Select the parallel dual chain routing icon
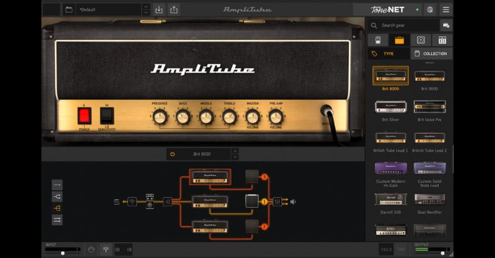This screenshot has width=495, height=258. click(57, 220)
